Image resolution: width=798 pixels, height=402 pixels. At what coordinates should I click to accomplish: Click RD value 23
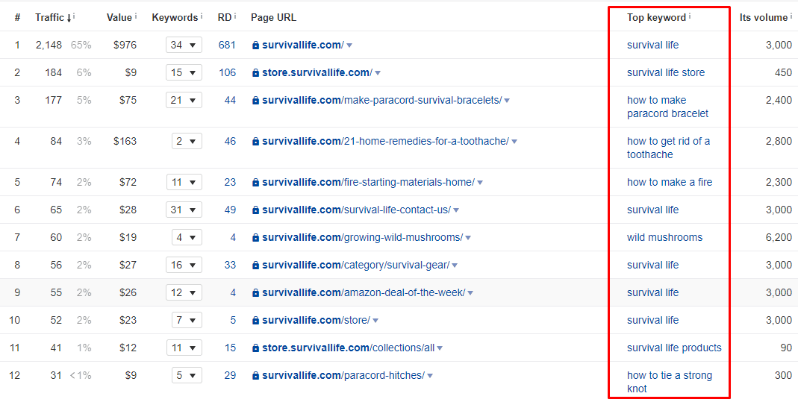pos(230,183)
